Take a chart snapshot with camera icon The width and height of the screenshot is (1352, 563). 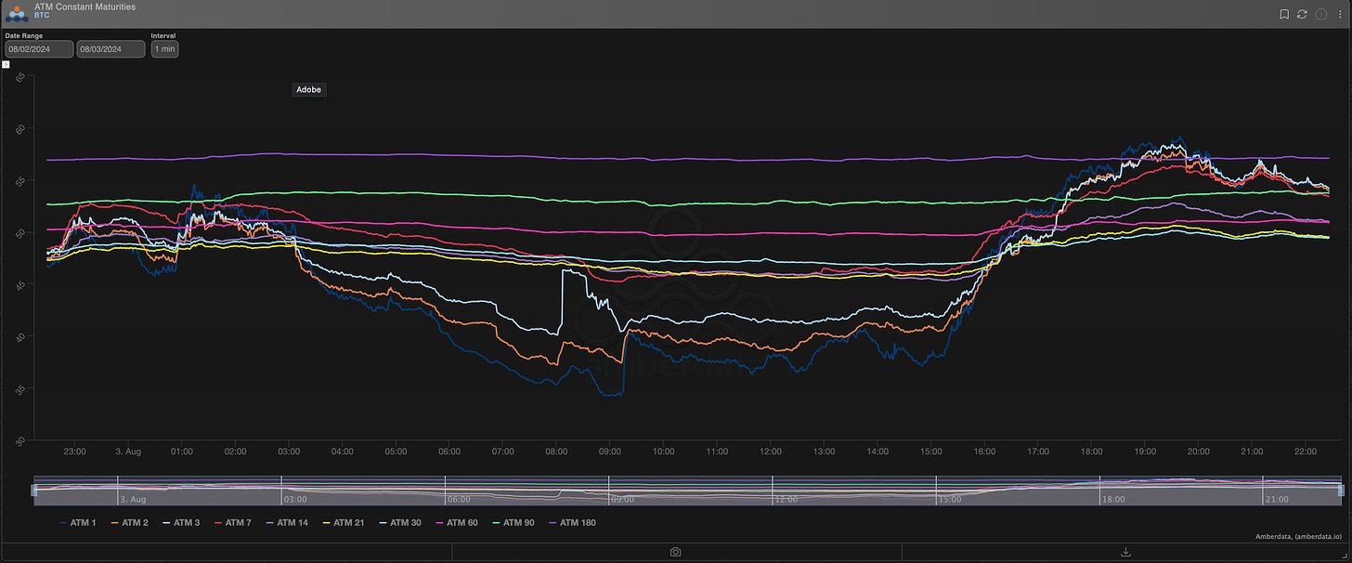pos(675,552)
